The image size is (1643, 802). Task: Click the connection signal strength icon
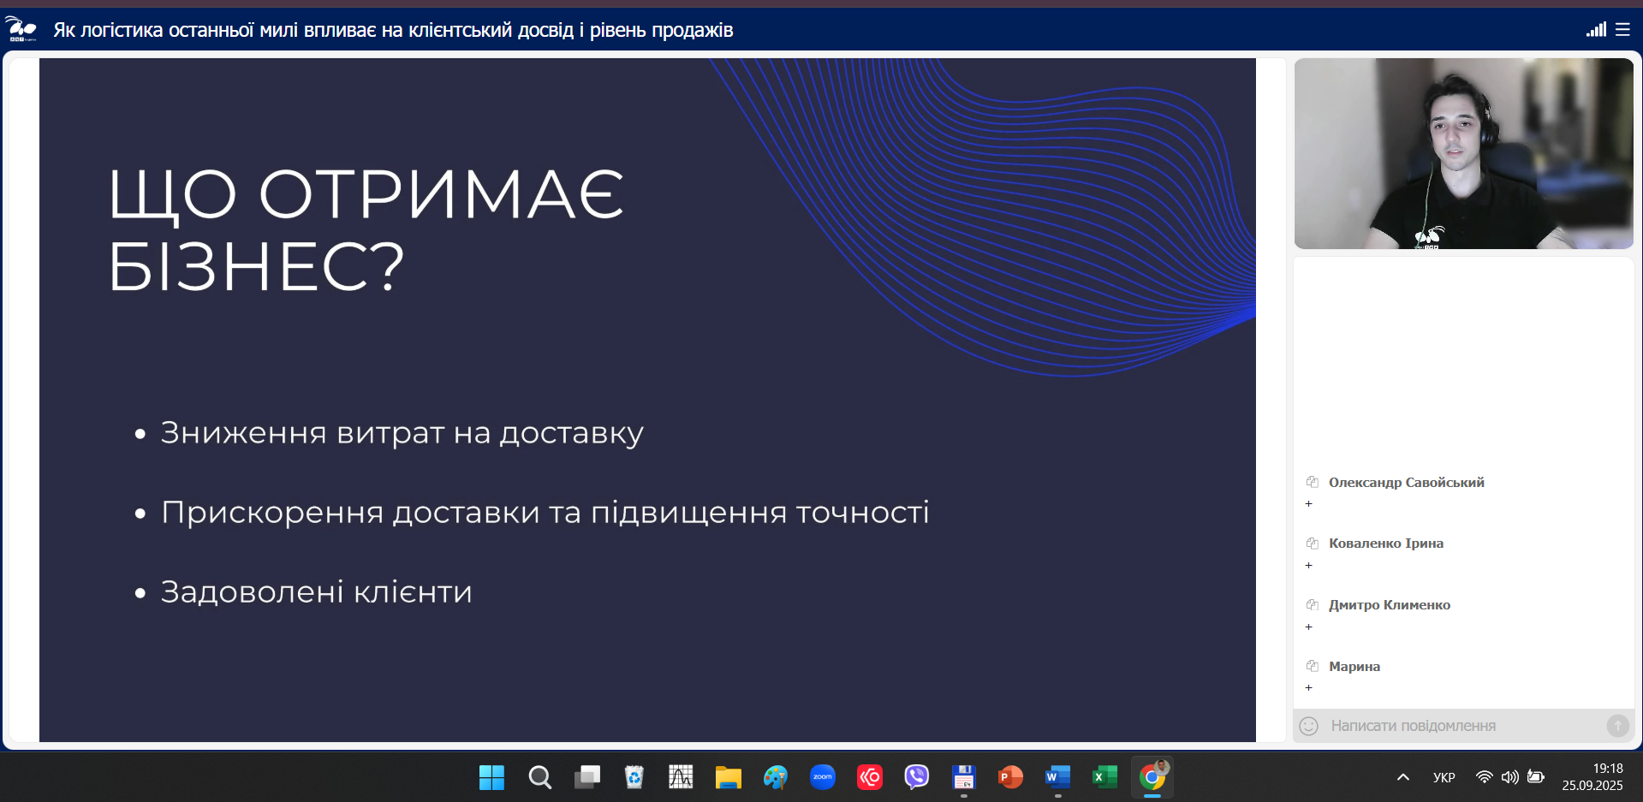click(1596, 30)
